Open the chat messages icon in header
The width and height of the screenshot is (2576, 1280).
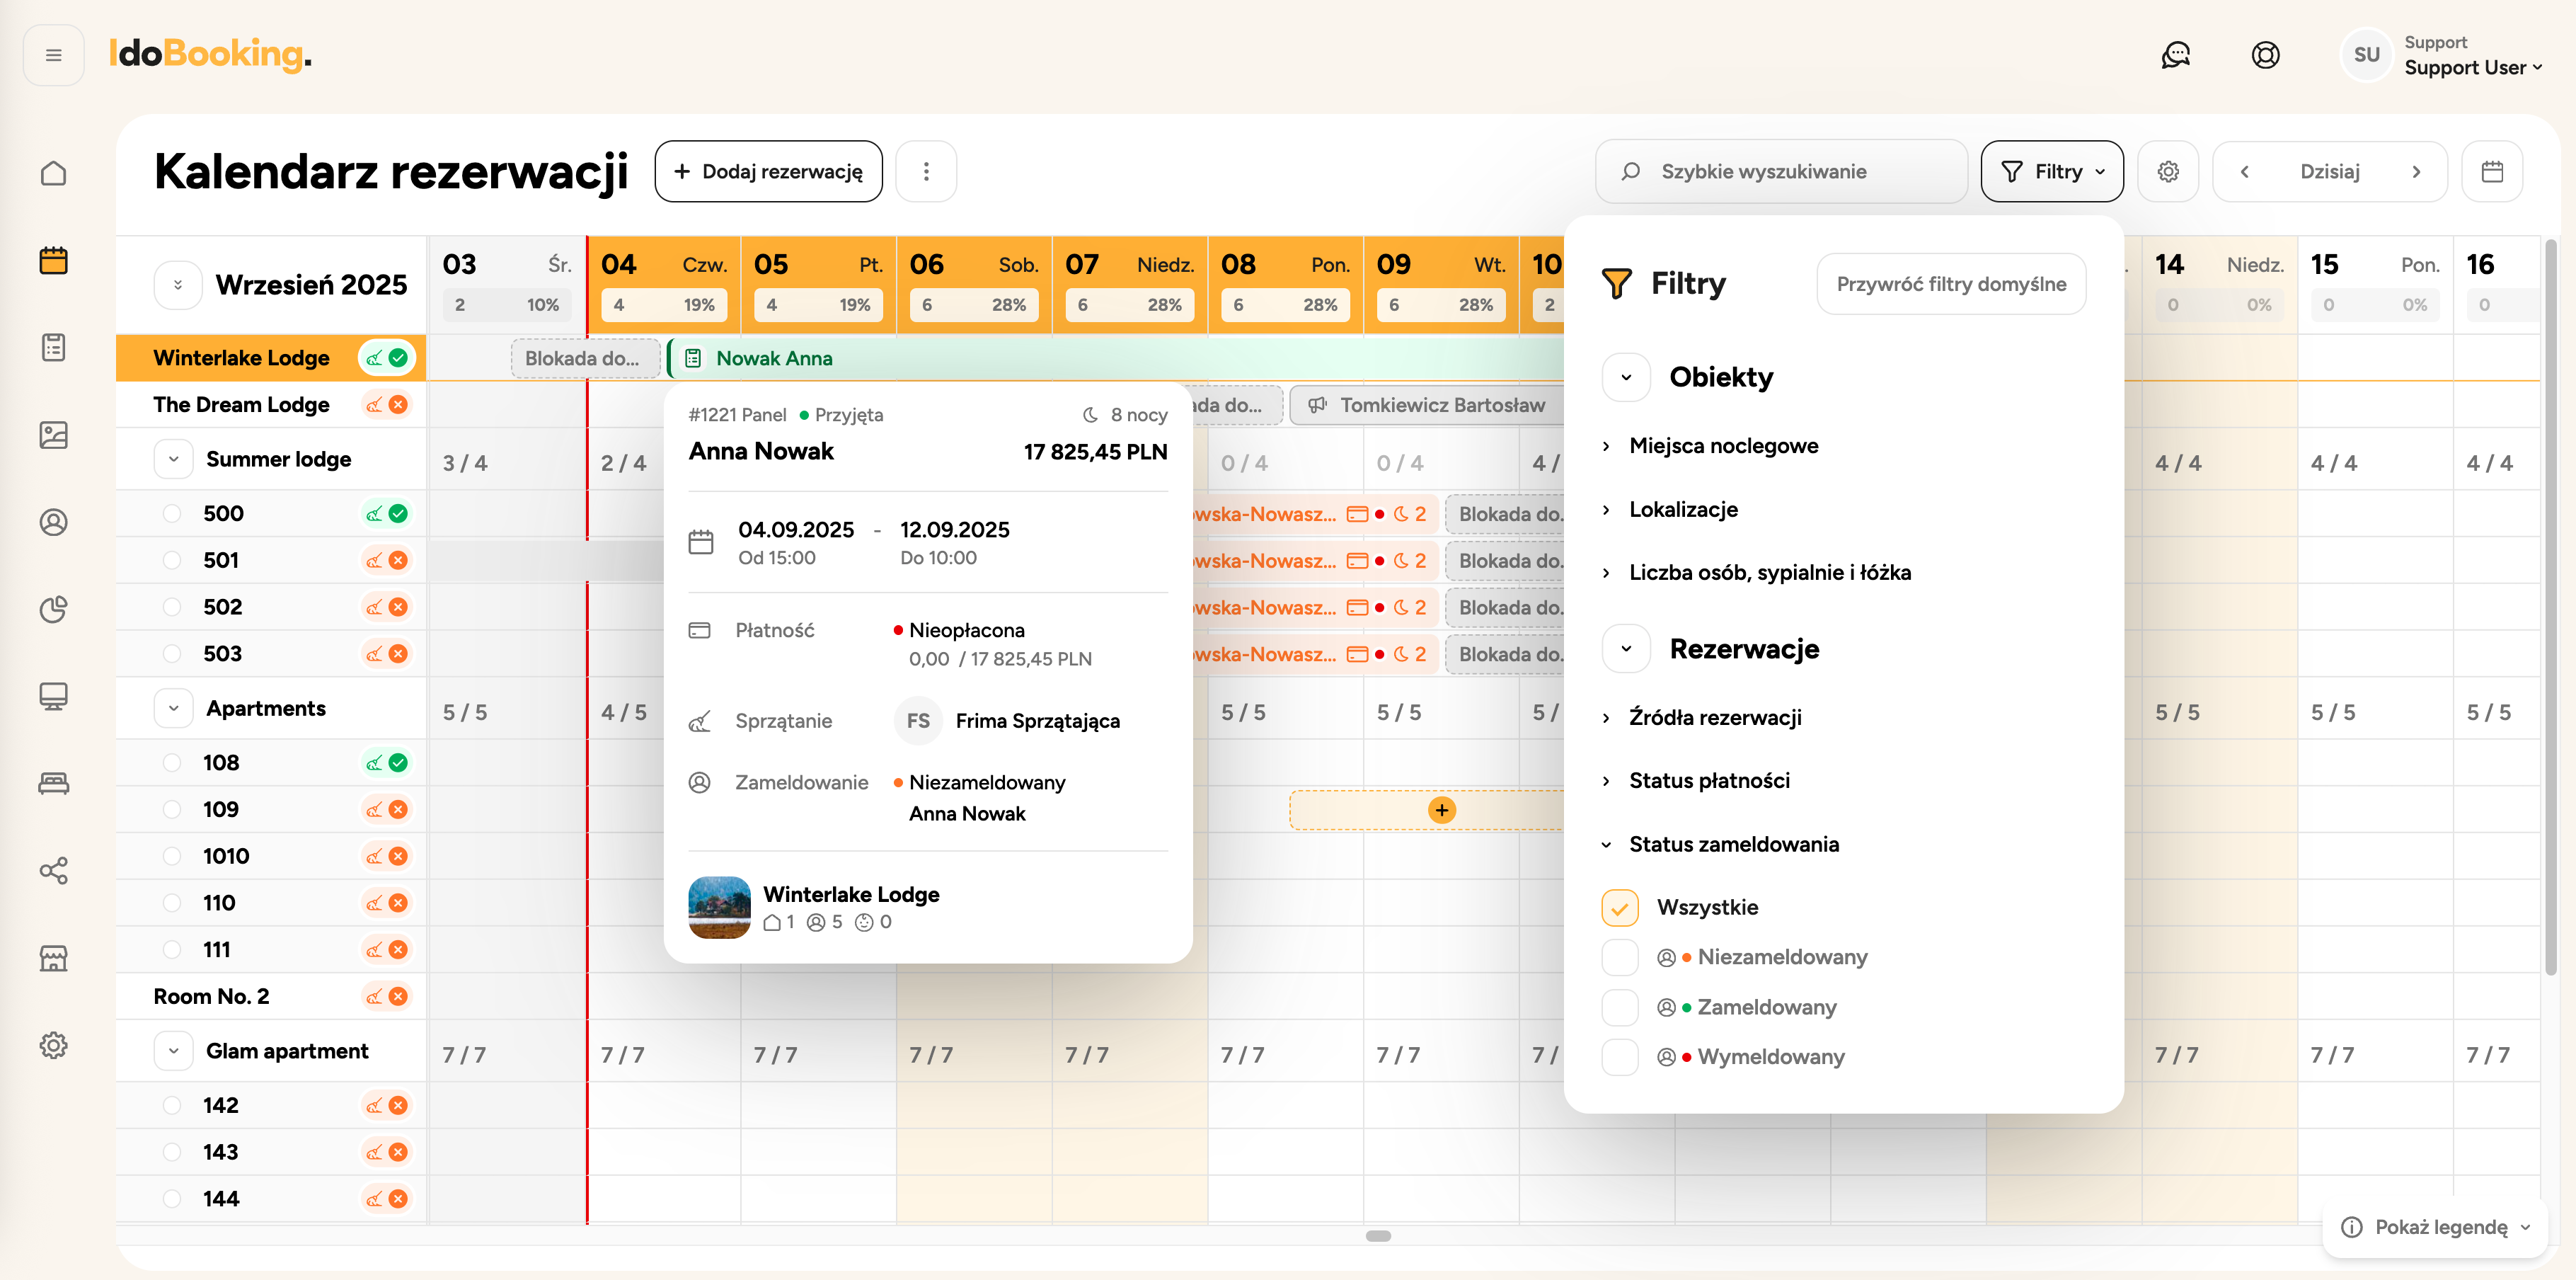click(2175, 55)
